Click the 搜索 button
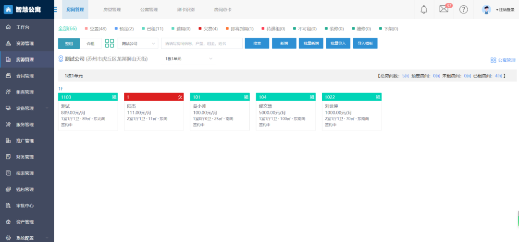 [257, 43]
